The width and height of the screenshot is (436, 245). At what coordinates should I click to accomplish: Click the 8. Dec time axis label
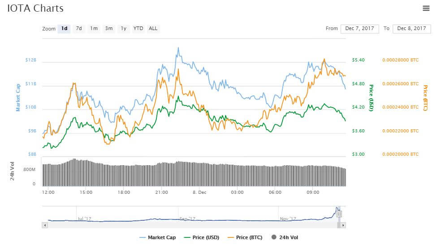[199, 192]
